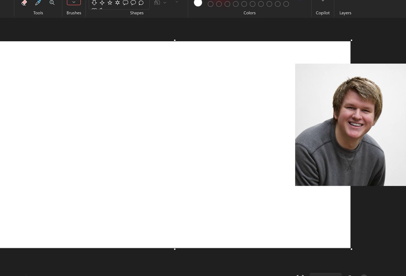
Task: Click the Tools group label
Action: click(38, 13)
